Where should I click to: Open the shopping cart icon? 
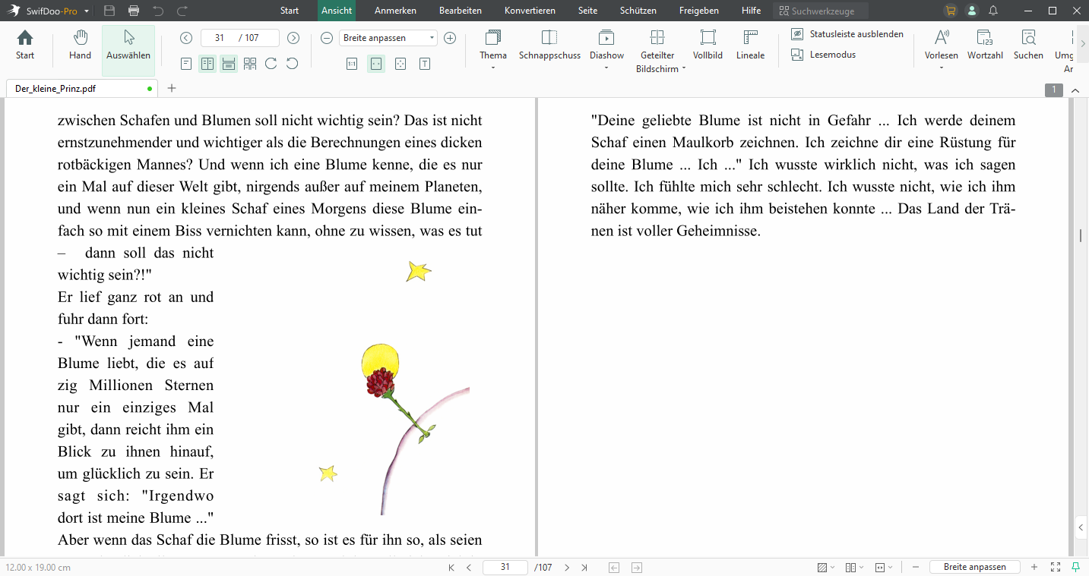(951, 11)
